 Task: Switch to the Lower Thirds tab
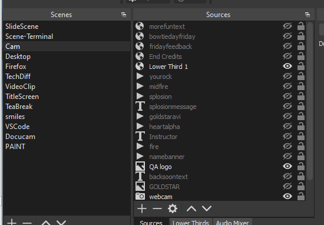pos(190,222)
